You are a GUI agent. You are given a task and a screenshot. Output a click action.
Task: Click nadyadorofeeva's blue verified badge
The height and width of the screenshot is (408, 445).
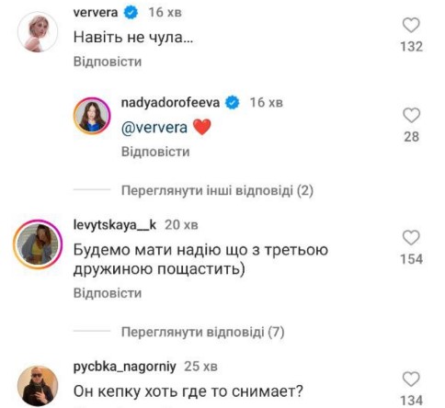[x=233, y=103]
